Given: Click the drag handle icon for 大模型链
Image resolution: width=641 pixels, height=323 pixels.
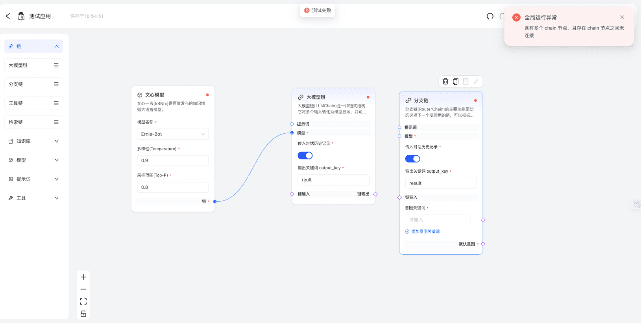Looking at the screenshot, I should (56, 65).
